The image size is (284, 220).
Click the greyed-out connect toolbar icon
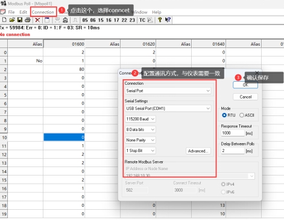pos(57,20)
